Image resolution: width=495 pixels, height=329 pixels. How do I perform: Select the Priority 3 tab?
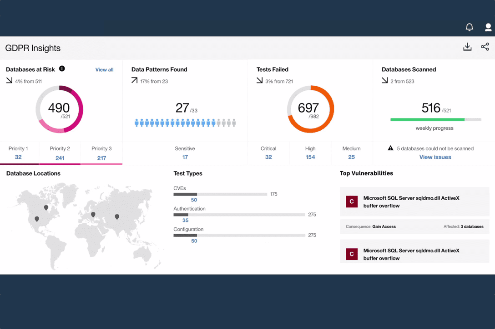(x=101, y=153)
